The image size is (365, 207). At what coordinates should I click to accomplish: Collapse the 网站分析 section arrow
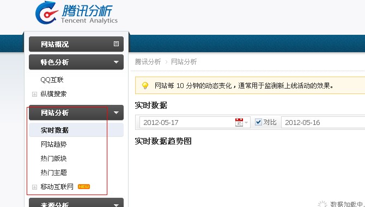pos(116,112)
